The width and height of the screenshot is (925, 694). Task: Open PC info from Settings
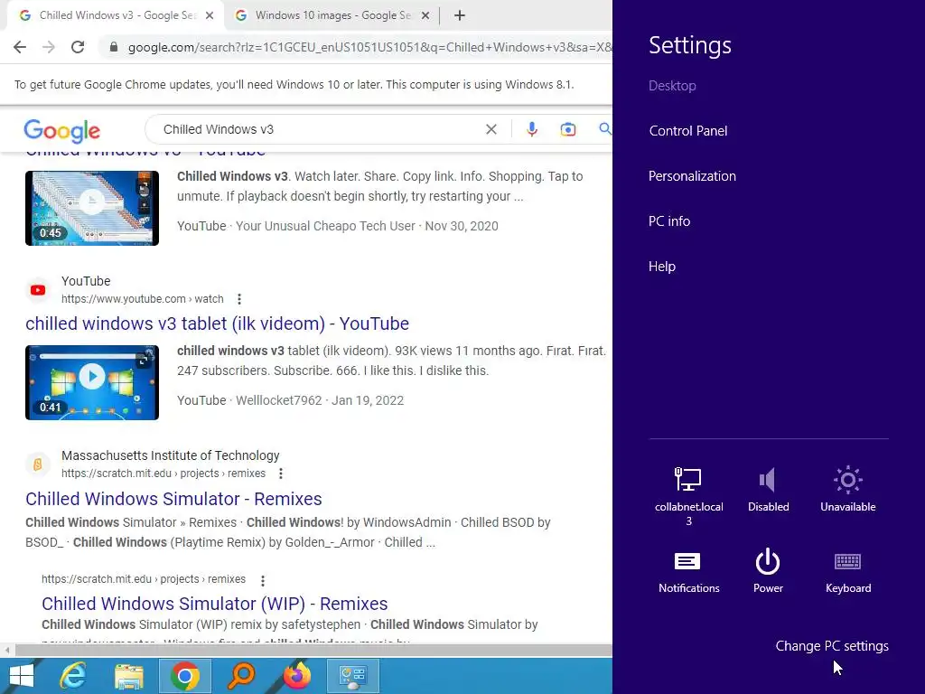click(x=669, y=221)
